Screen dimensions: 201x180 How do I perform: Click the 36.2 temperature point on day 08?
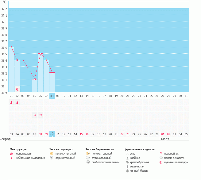click(52, 72)
